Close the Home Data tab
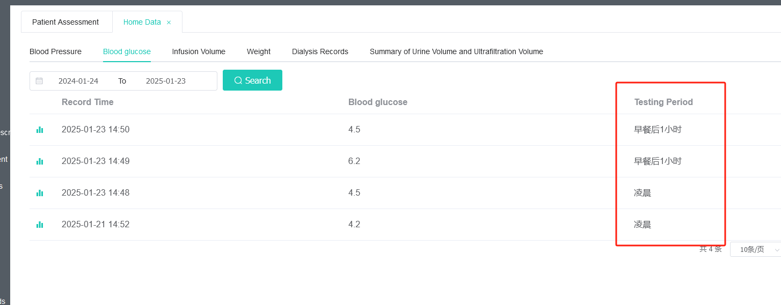This screenshot has height=305, width=781. coord(169,23)
